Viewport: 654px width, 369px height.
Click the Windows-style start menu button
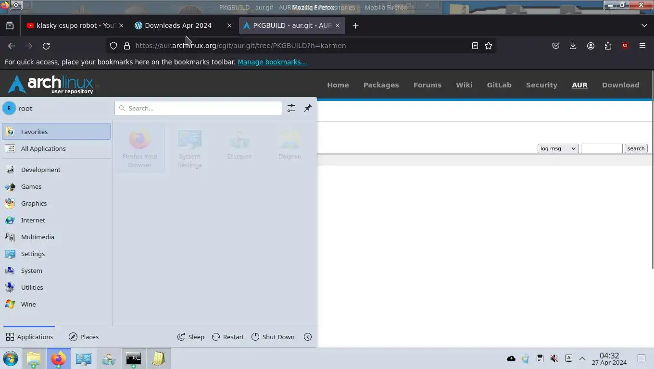10,358
